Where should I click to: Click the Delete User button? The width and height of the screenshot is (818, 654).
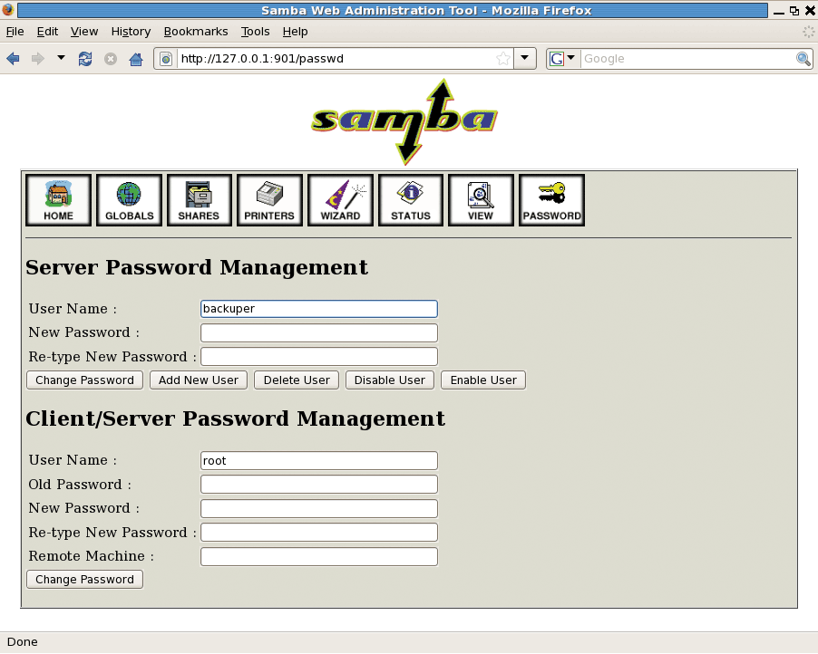[x=297, y=380]
